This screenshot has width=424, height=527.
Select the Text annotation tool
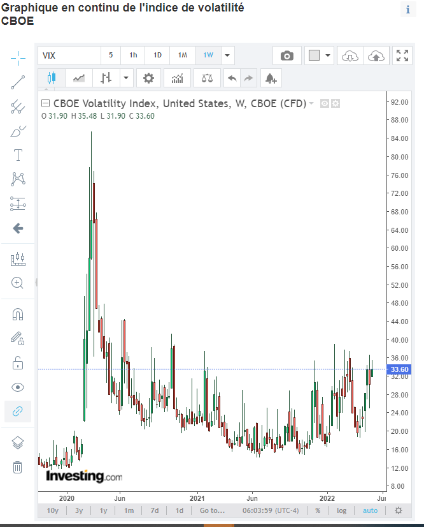[18, 155]
